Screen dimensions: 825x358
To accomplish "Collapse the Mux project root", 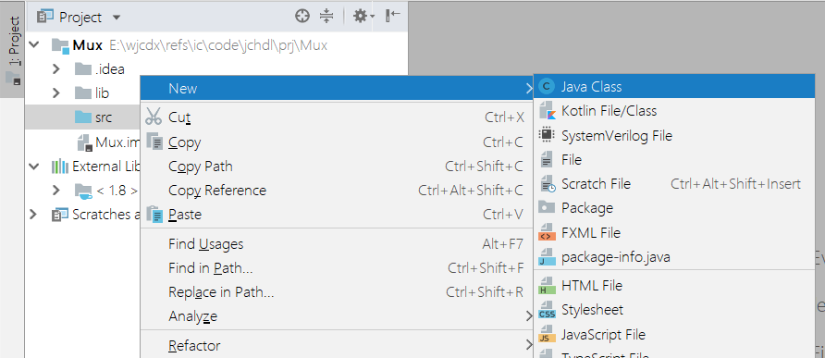I will [x=34, y=45].
